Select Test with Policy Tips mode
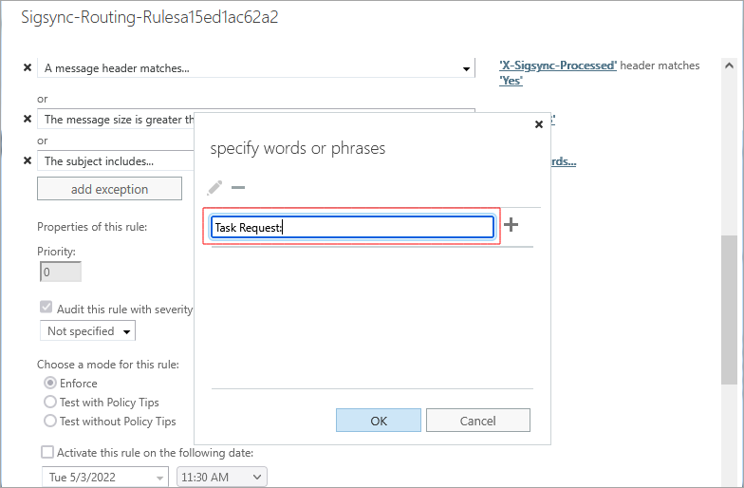Viewport: 744px width, 488px height. (x=50, y=403)
